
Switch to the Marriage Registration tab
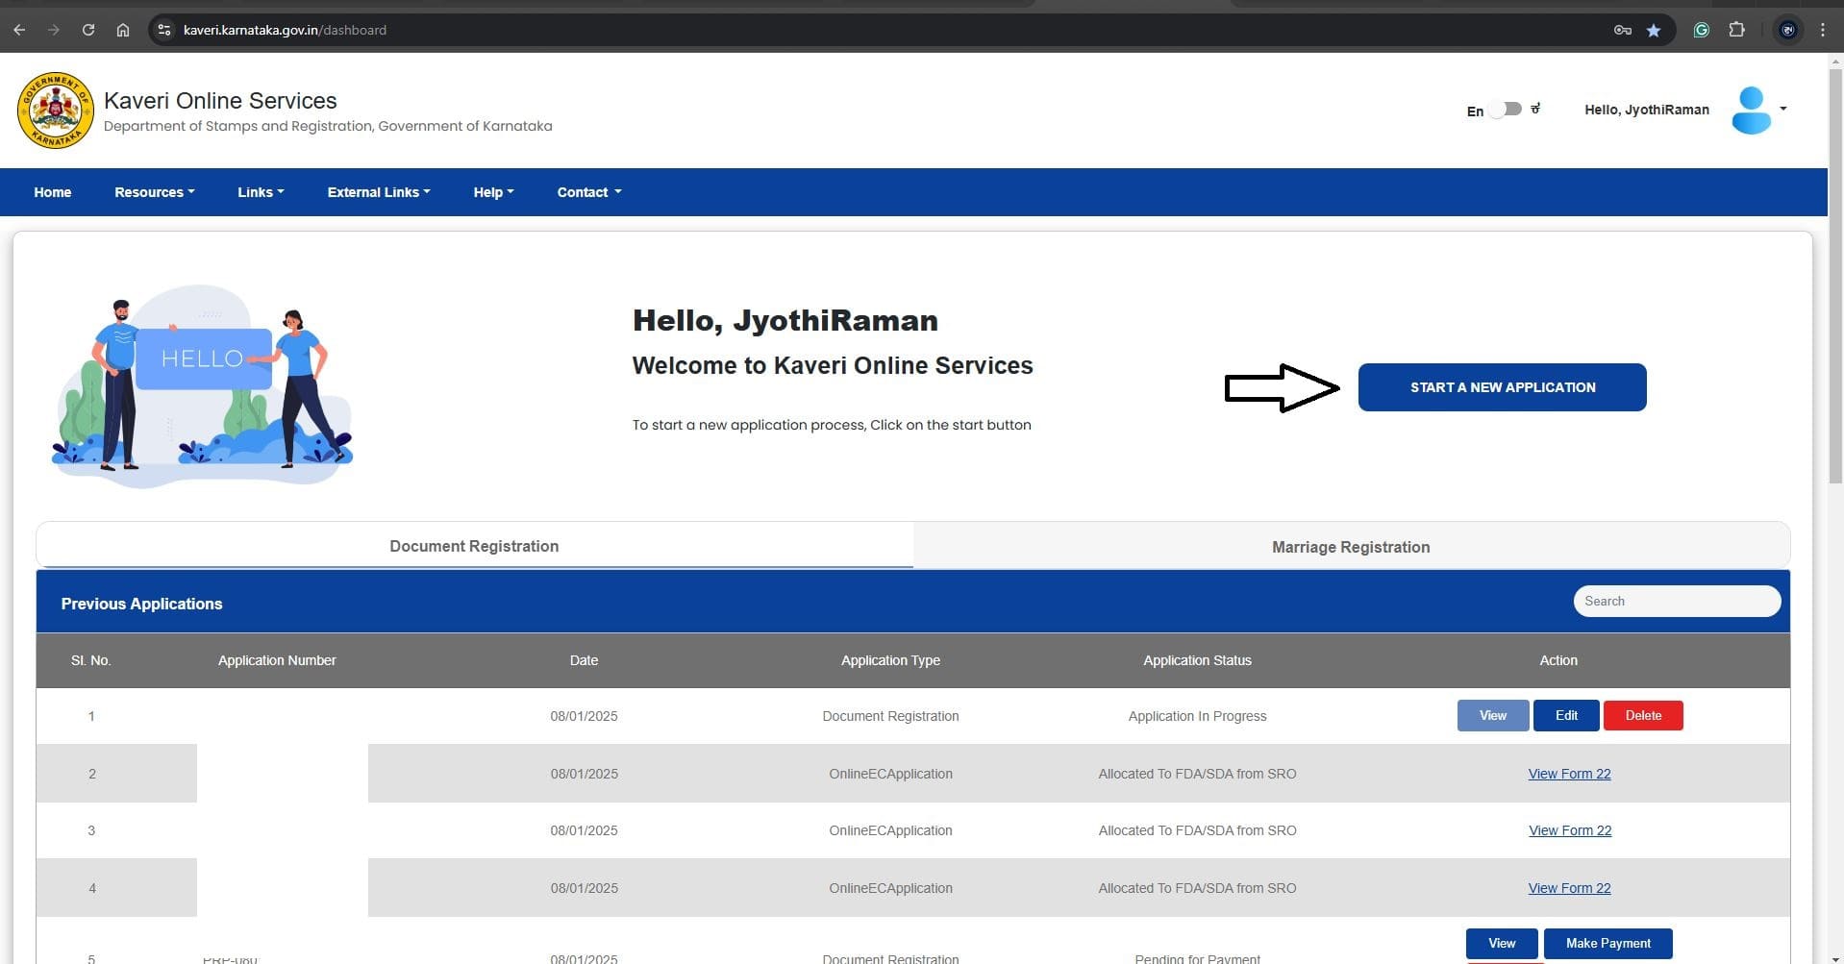pyautogui.click(x=1350, y=547)
